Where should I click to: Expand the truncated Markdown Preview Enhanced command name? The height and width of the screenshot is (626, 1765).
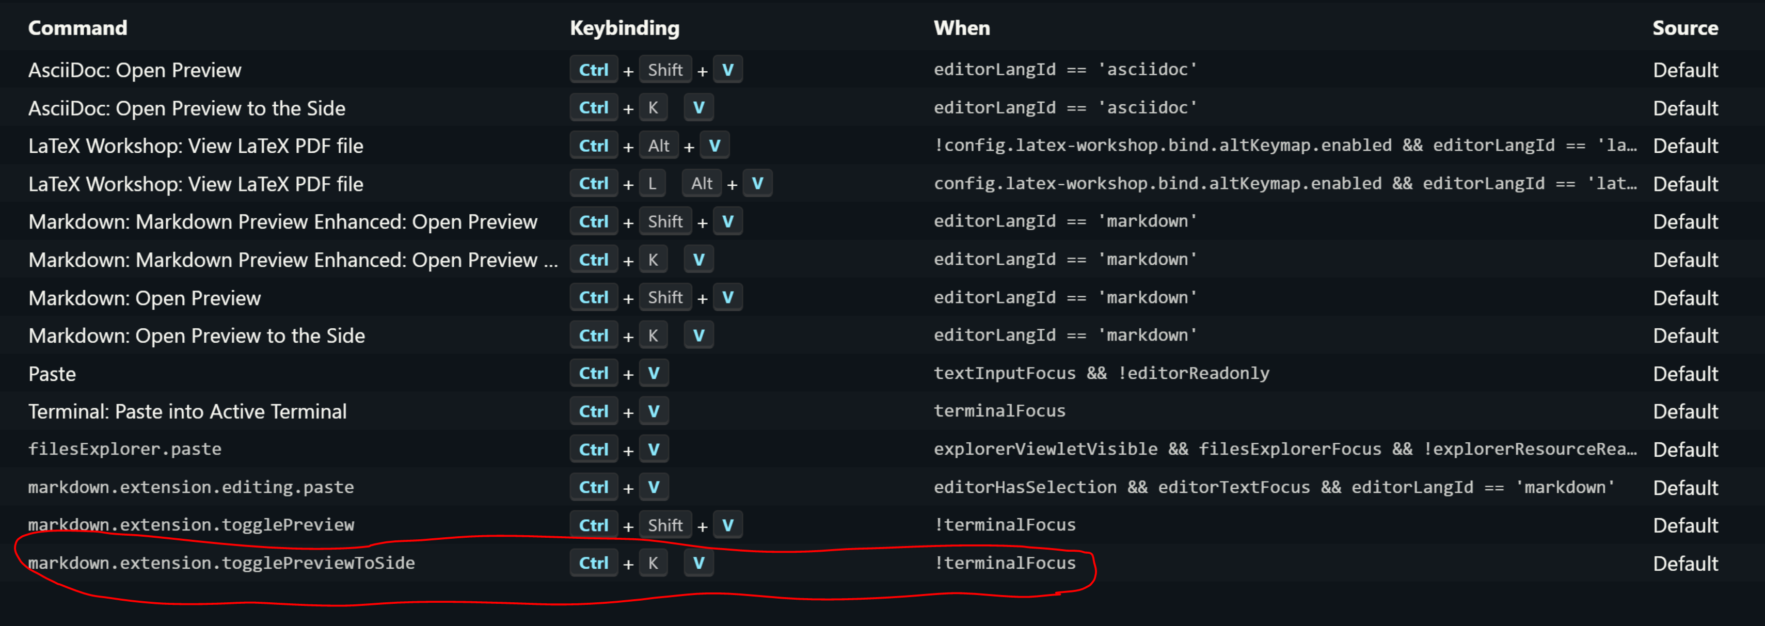pyautogui.click(x=548, y=260)
